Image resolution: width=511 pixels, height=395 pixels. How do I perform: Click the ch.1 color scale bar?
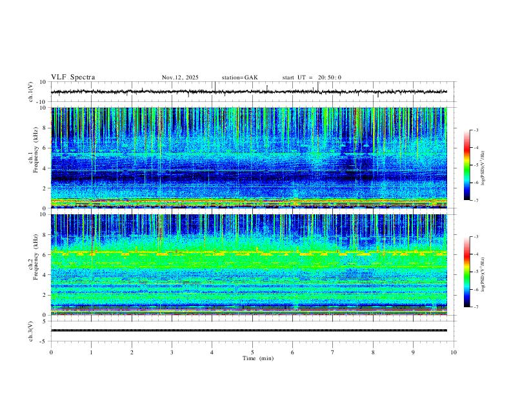click(x=466, y=165)
